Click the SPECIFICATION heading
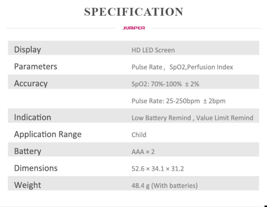 [133, 12]
